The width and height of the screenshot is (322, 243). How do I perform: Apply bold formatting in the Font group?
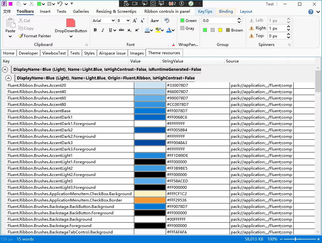[x=95, y=30]
